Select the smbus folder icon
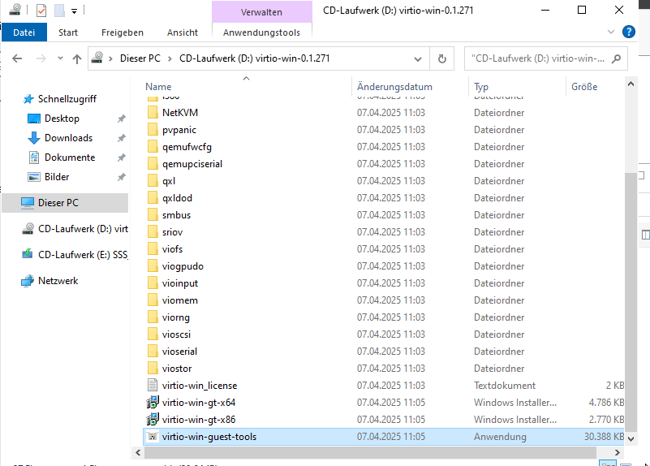Viewport: 650px width, 466px height. coord(153,215)
